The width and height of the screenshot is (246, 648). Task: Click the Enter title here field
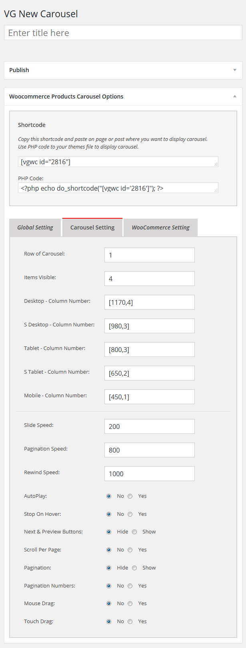point(123,33)
